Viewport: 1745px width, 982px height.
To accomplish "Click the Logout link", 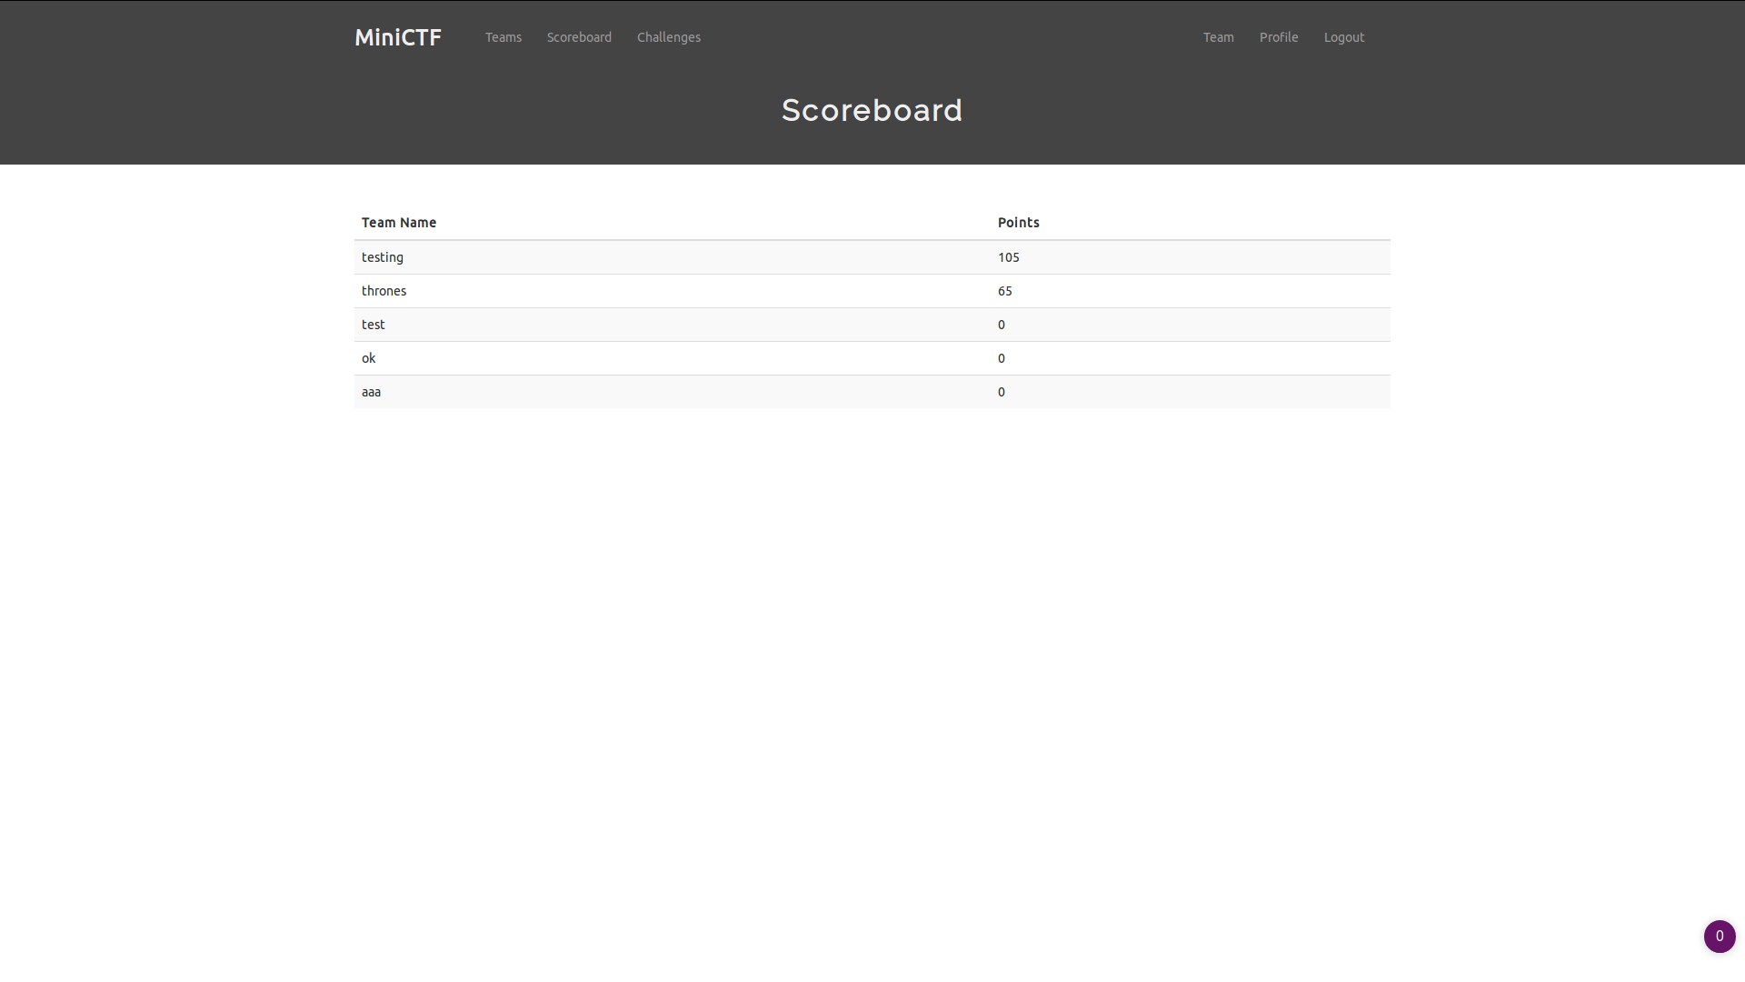I will (x=1343, y=37).
